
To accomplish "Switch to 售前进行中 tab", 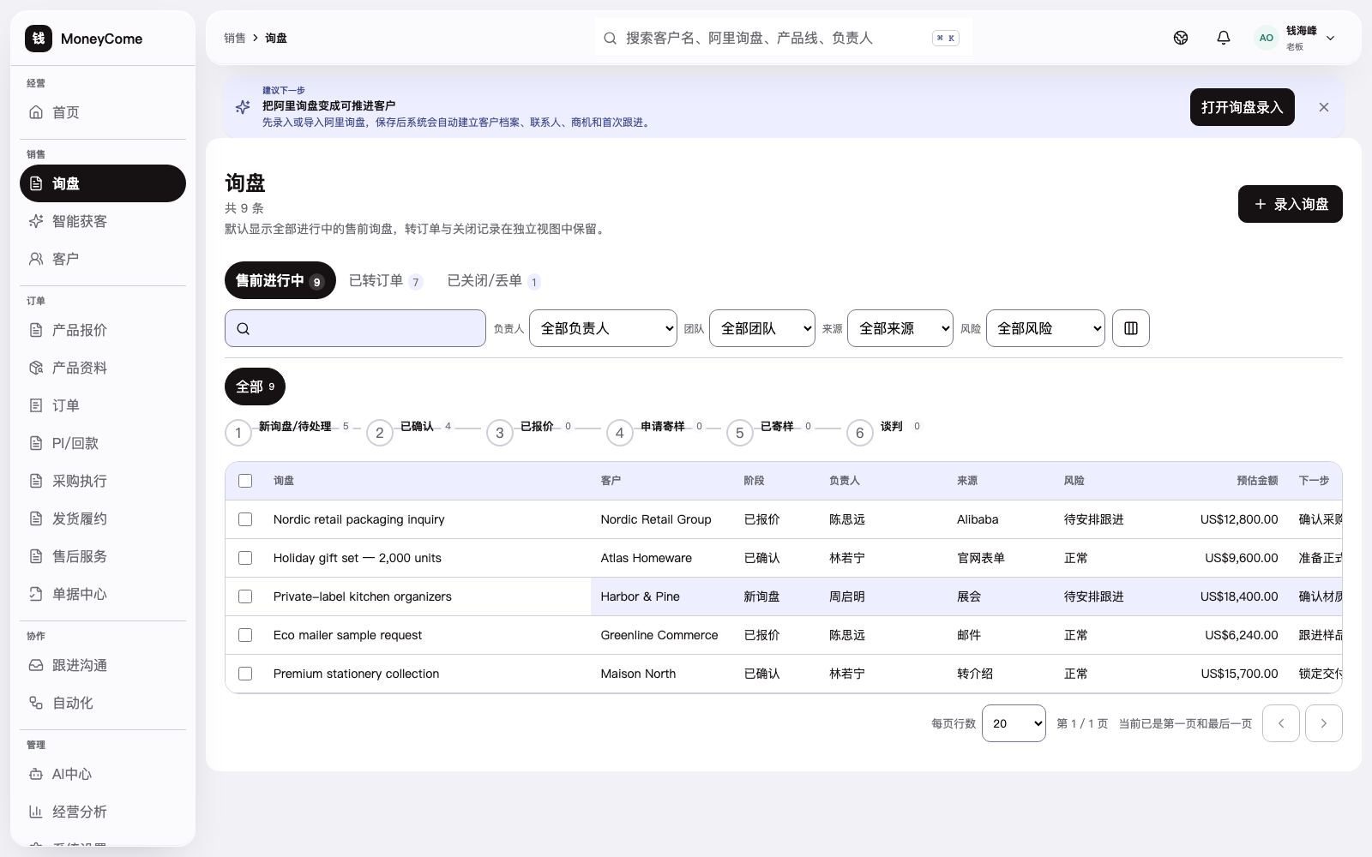I will click(x=280, y=280).
